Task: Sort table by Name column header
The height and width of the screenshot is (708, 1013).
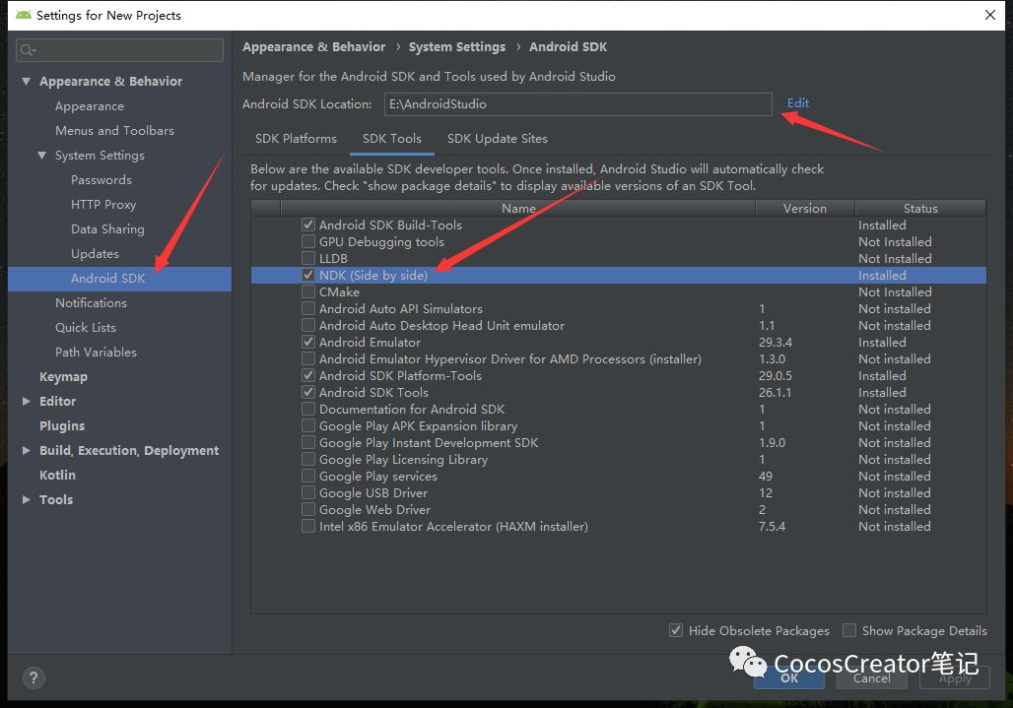Action: tap(518, 209)
